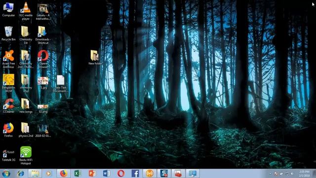
Task: Open the orange hotspot app in taskbar
Action: point(150,174)
